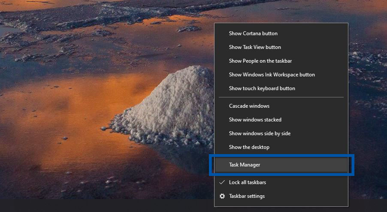Screen dimensions: 387x212
Task: Choose Show windows stacked
Action: [x=255, y=120]
